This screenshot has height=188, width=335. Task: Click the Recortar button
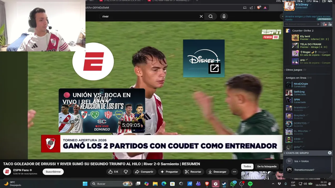tap(193, 172)
